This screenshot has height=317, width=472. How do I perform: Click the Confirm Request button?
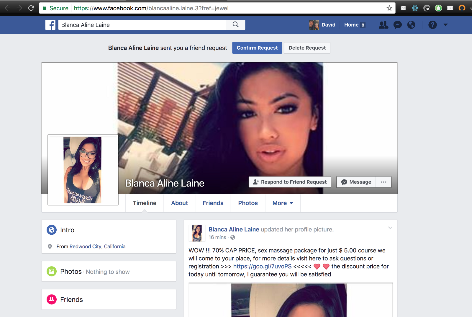257,48
